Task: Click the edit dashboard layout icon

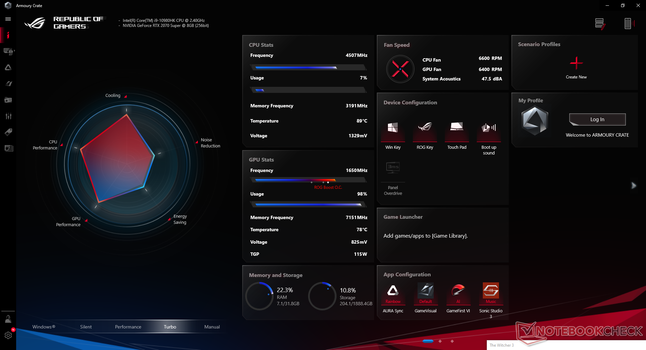Action: point(600,24)
